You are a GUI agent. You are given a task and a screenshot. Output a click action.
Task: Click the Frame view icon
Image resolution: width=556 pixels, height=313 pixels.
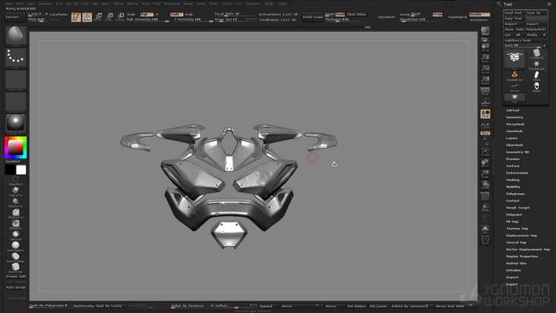pos(485,153)
